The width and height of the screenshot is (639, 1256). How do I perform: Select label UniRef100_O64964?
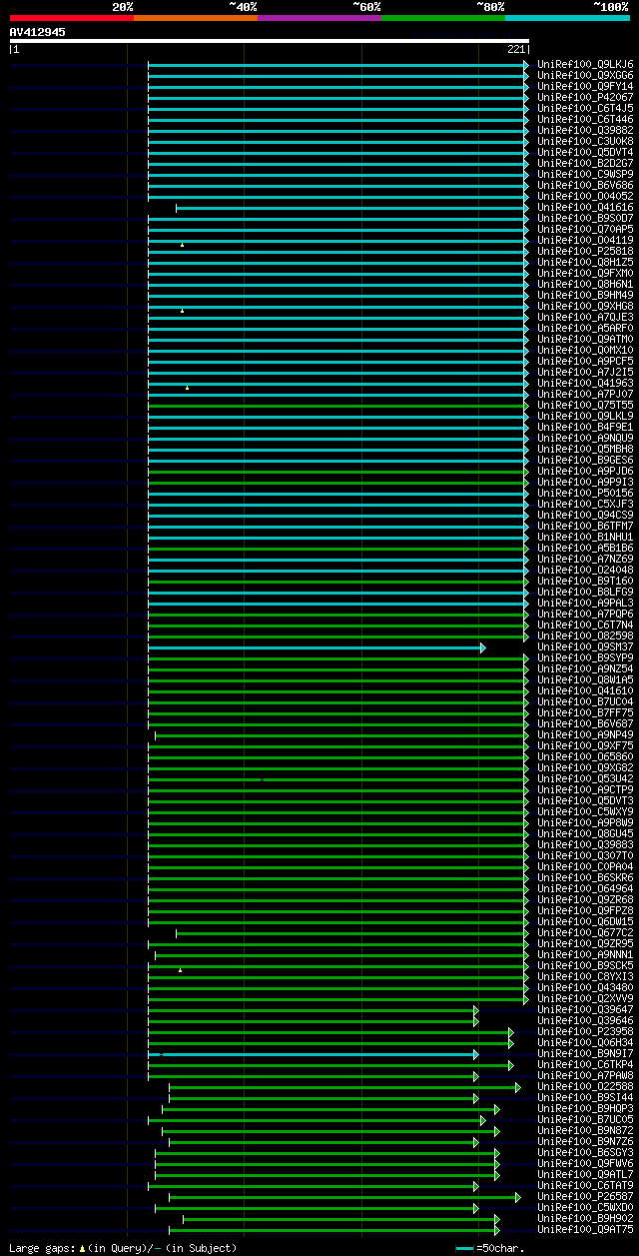pos(585,888)
